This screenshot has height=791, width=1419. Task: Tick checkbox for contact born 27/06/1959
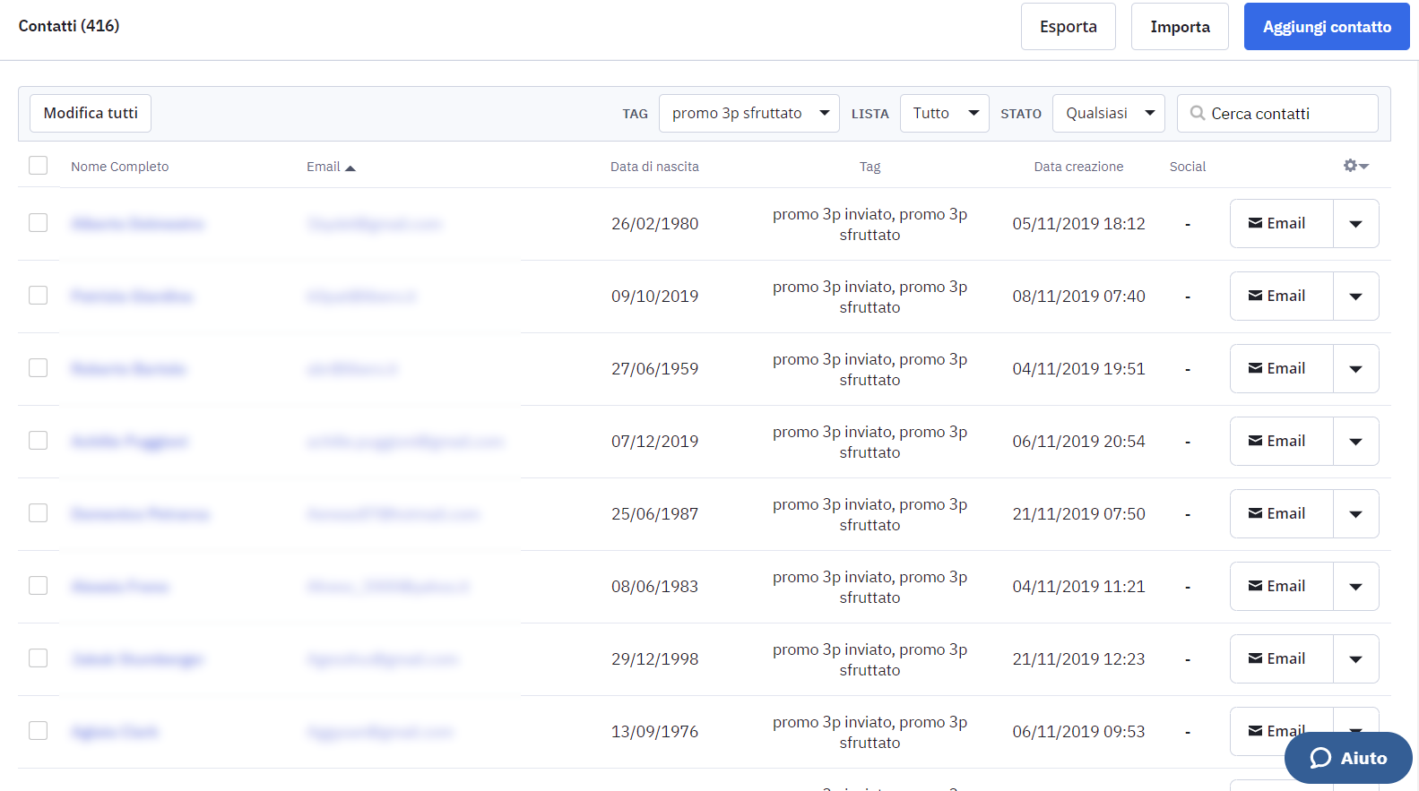coord(38,368)
